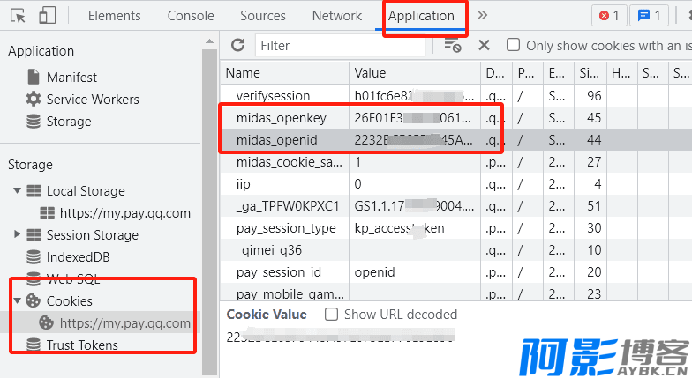Screen dimensions: 692x378
Task: Select Local Storage tree item
Action: click(x=86, y=191)
